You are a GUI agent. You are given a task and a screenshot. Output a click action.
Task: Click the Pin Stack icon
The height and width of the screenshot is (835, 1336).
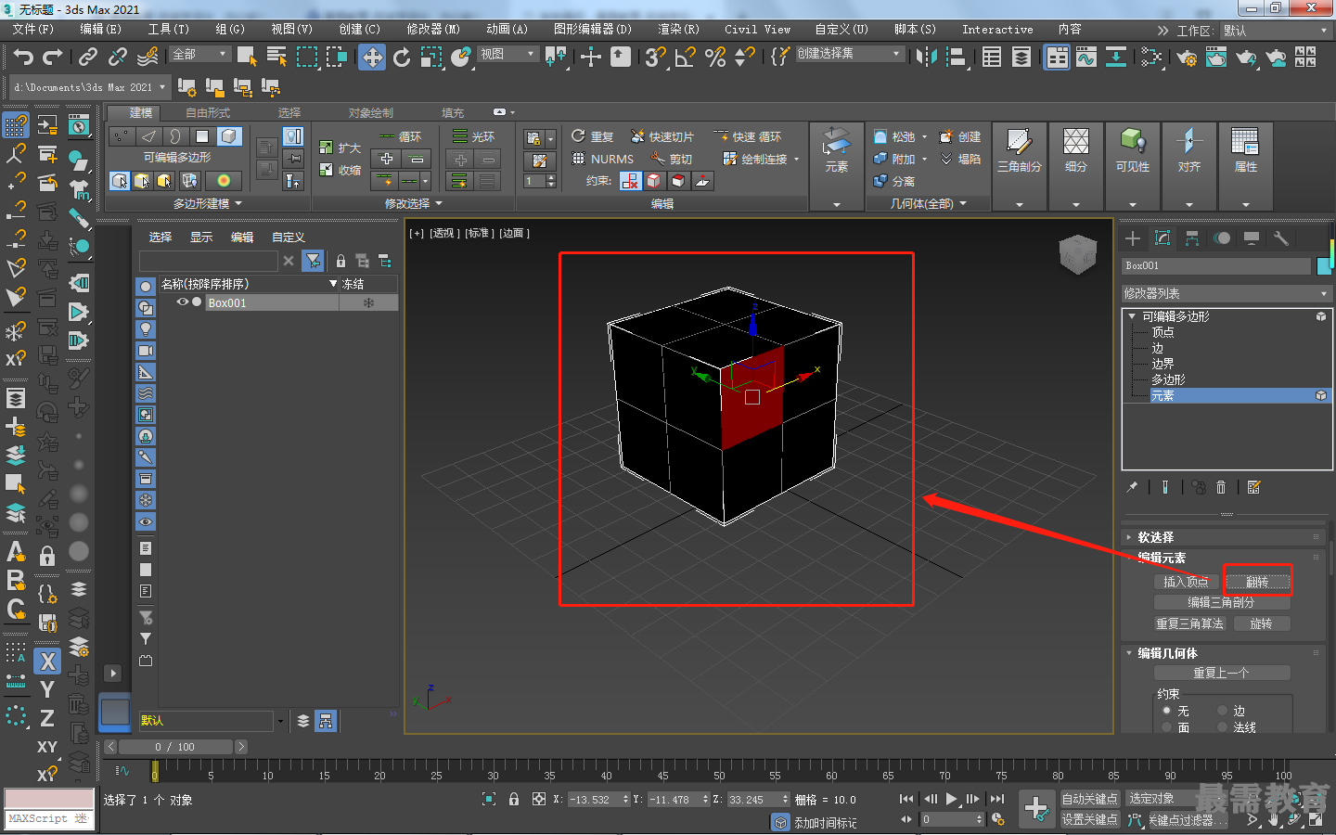point(1132,487)
